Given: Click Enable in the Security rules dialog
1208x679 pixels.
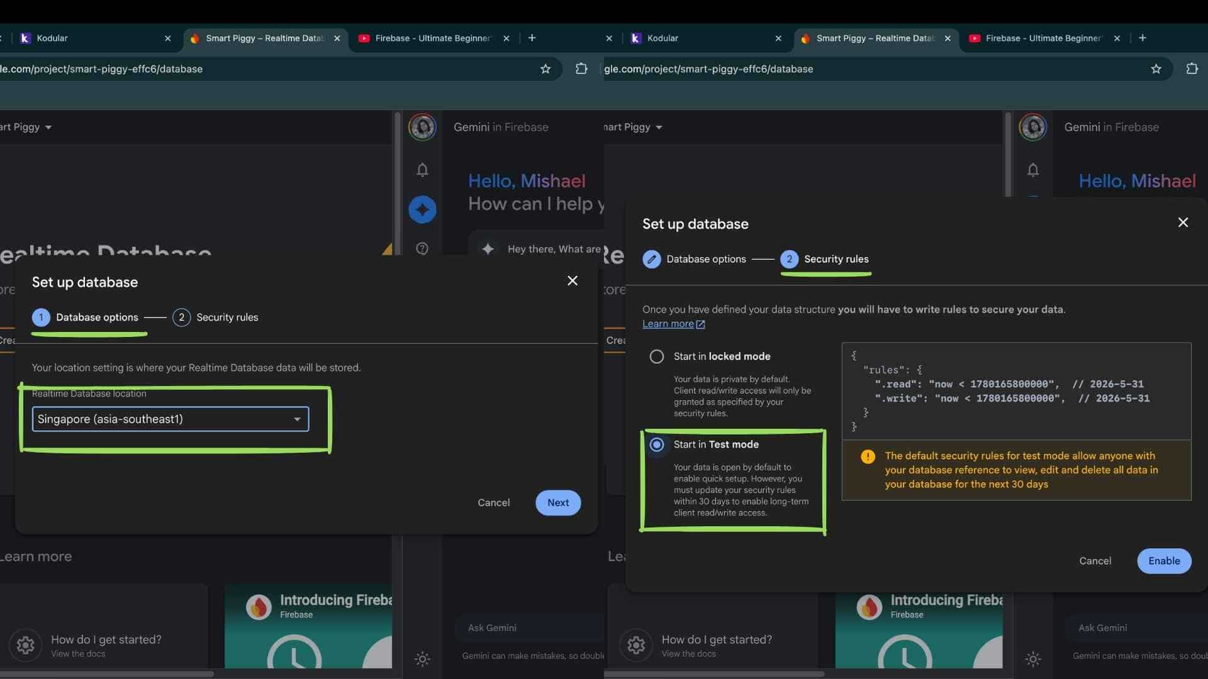Looking at the screenshot, I should click(x=1164, y=561).
